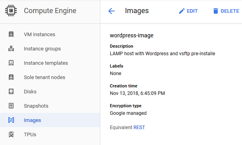Image resolution: width=242 pixels, height=145 pixels.
Task: Click the Google managed encryption value
Action: pos(128,113)
